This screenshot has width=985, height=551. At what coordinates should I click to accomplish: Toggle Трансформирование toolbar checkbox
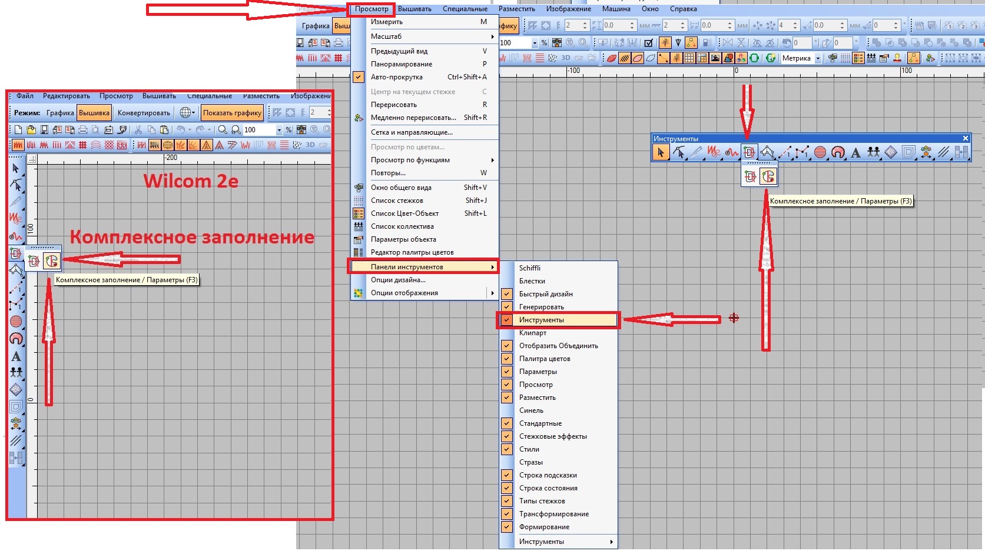(506, 514)
